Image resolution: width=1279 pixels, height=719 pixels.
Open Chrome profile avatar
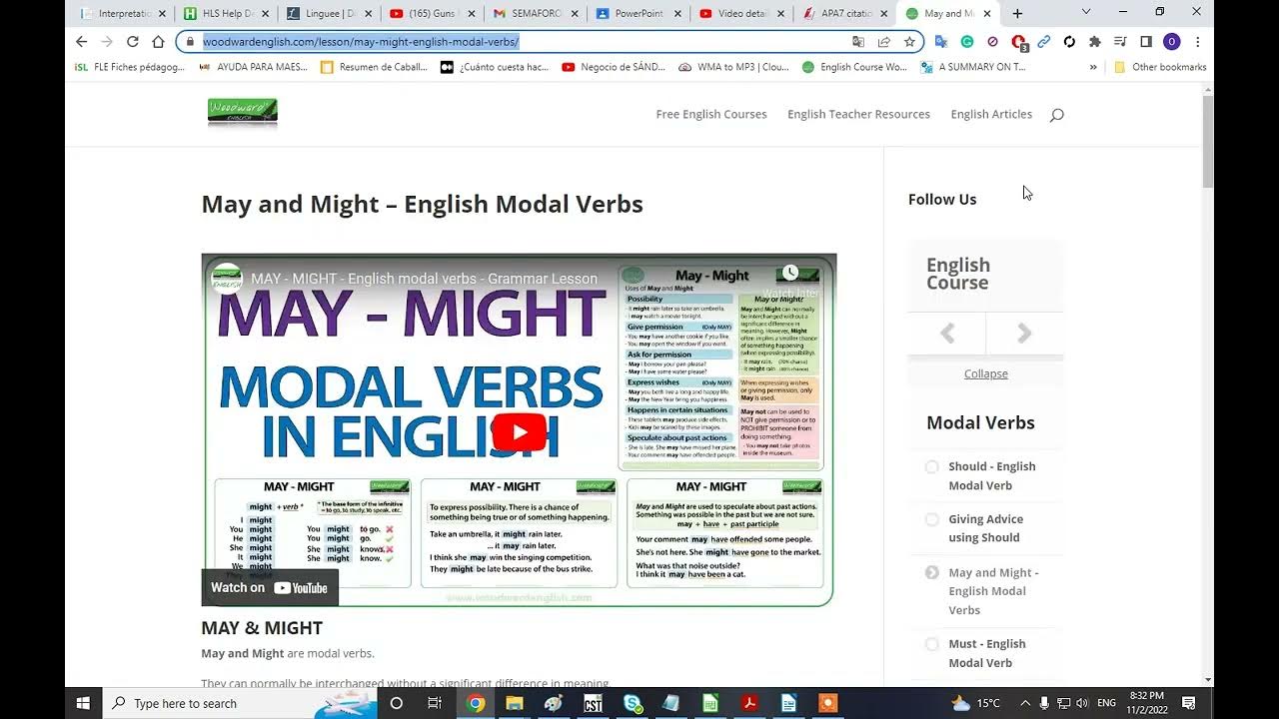(1172, 42)
